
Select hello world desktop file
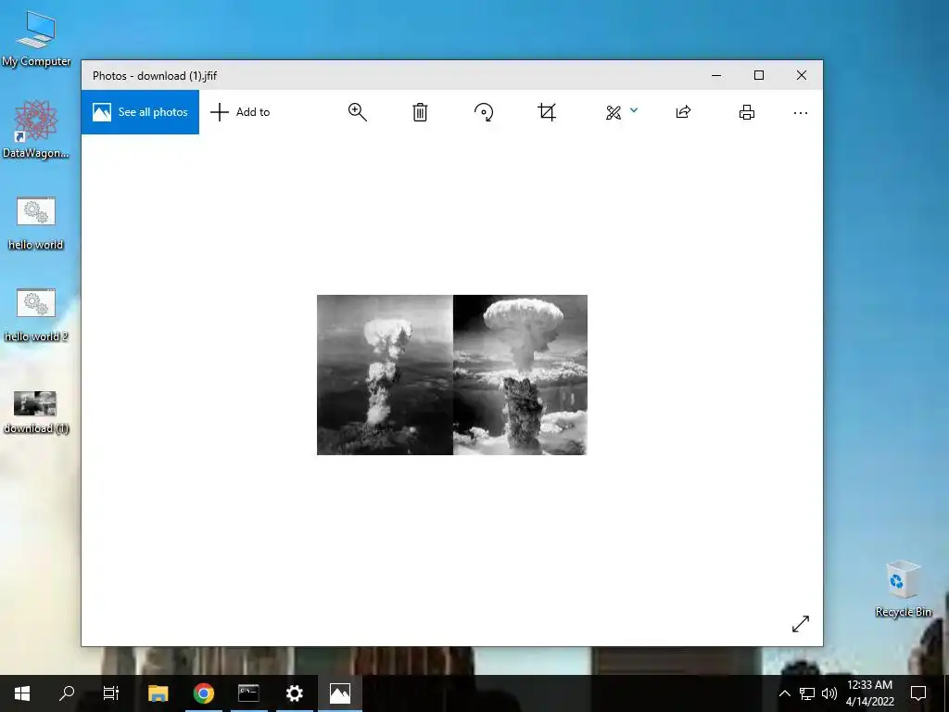(36, 223)
